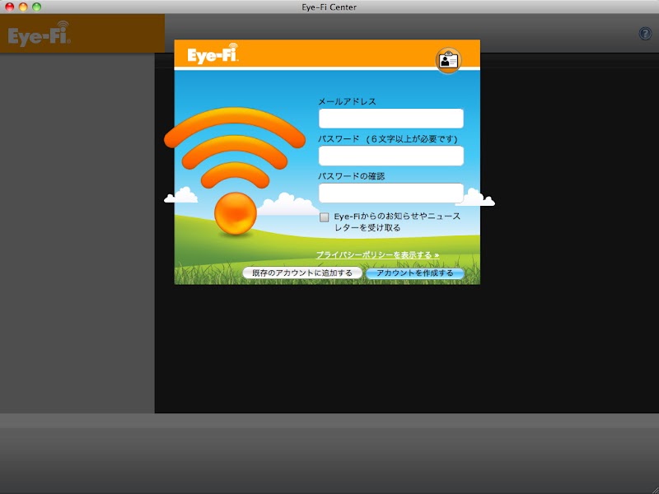The width and height of the screenshot is (659, 494).
Task: Click the account ID badge icon
Action: [448, 60]
